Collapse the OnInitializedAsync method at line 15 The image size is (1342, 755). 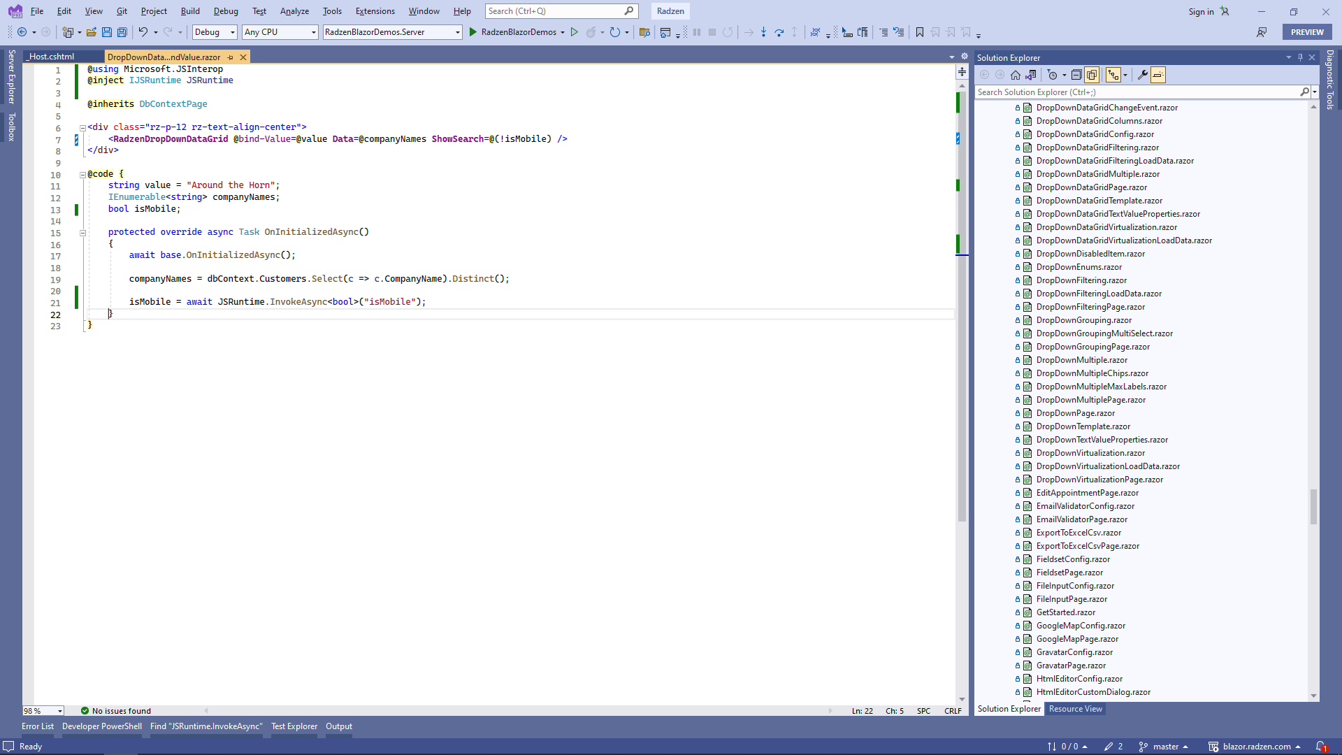pyautogui.click(x=82, y=233)
